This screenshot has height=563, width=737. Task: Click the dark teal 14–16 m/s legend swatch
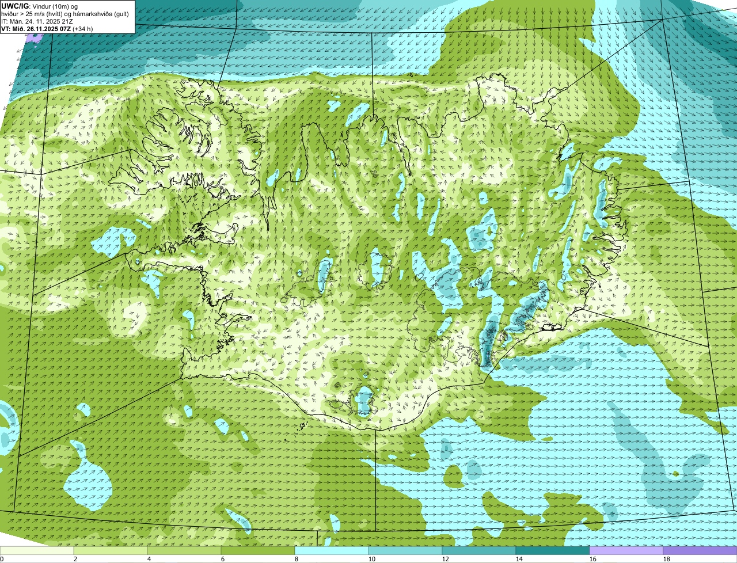[x=553, y=550]
